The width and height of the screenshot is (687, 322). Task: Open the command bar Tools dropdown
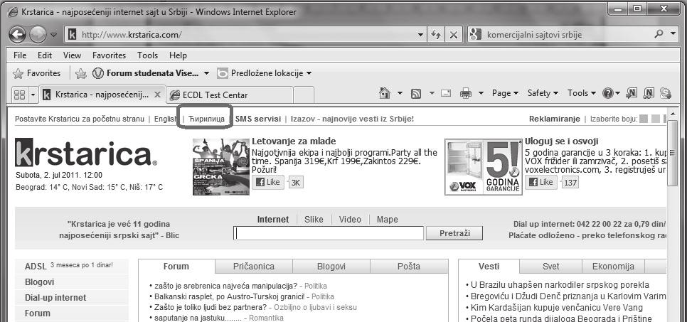(582, 93)
